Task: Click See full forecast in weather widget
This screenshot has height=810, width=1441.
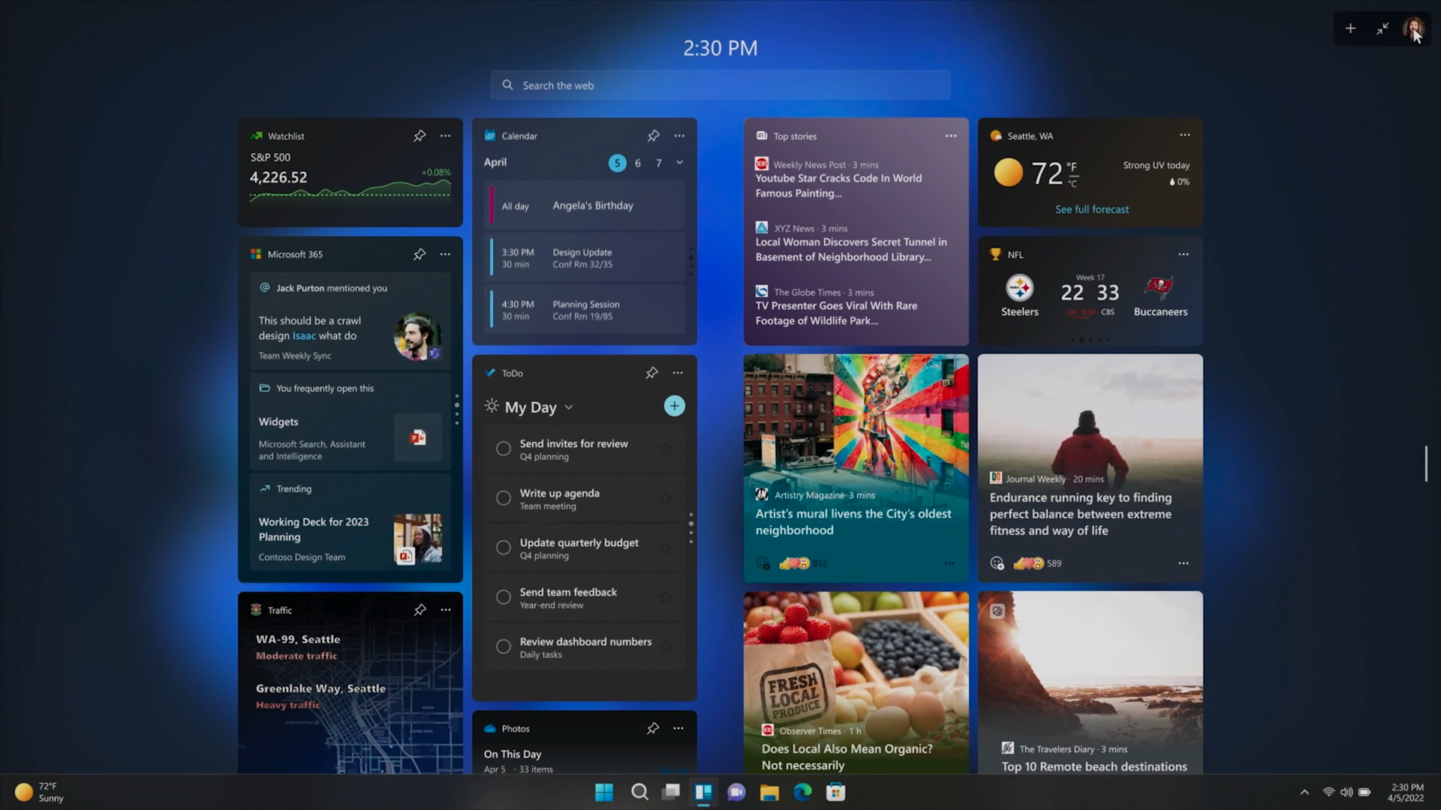Action: point(1091,208)
